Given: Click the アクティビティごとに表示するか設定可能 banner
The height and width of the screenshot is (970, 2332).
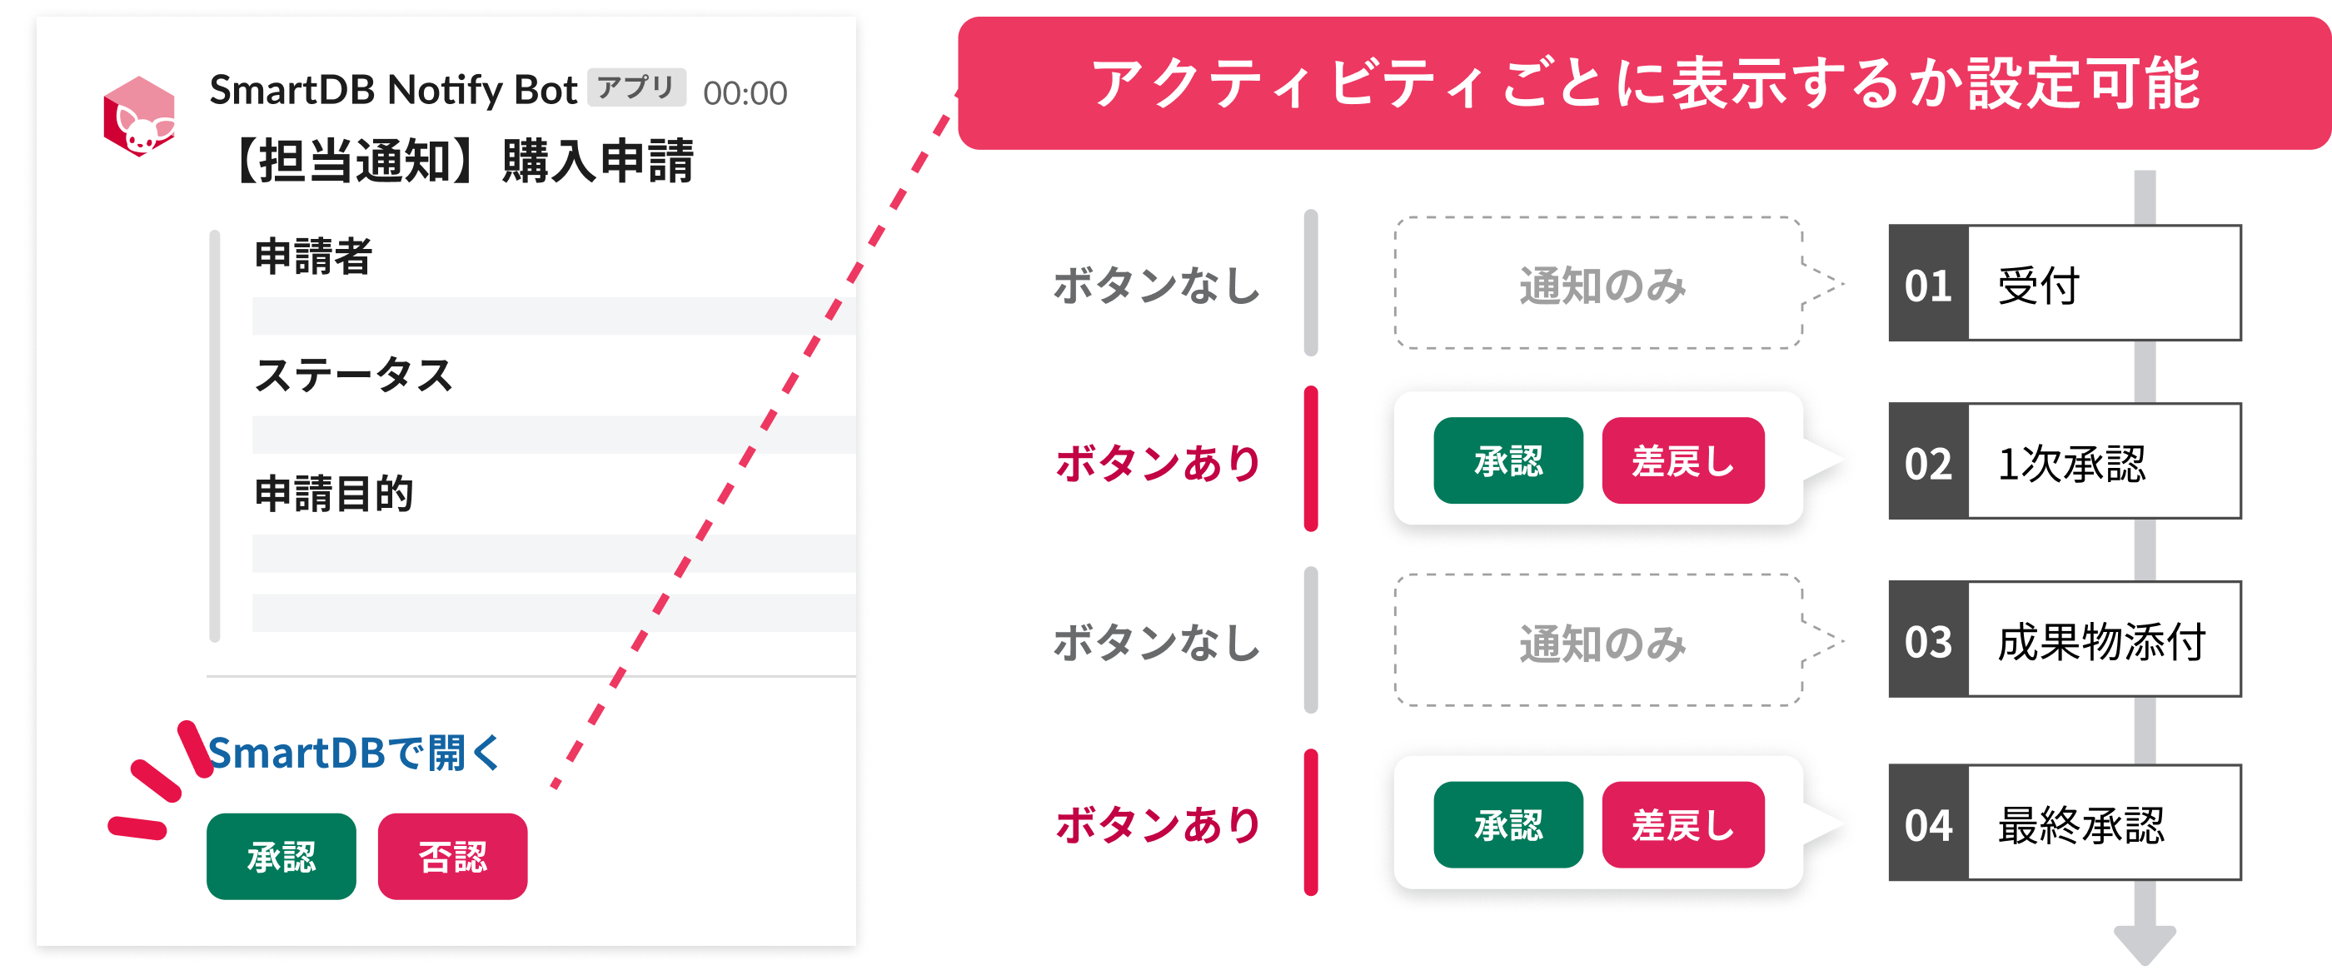Looking at the screenshot, I should tap(1644, 83).
